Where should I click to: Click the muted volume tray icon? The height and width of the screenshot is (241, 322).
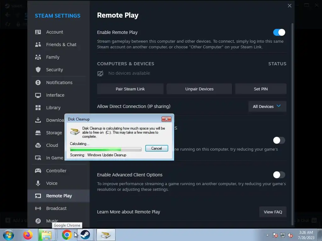[x=290, y=235]
